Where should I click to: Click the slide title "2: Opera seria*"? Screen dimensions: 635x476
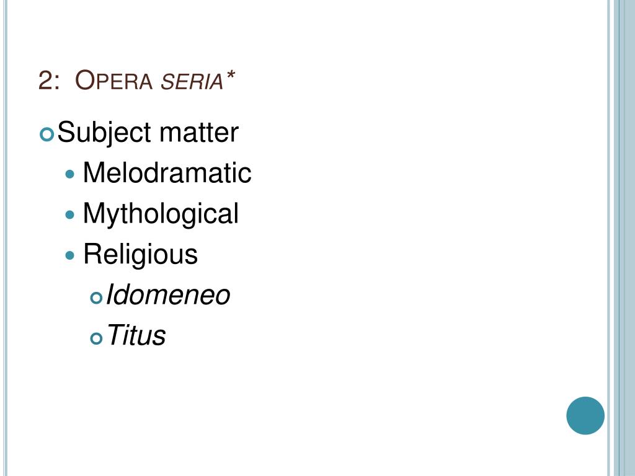pyautogui.click(x=136, y=80)
